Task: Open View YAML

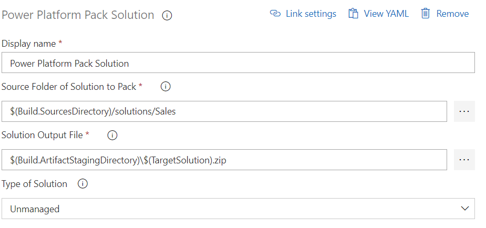Action: pos(386,14)
